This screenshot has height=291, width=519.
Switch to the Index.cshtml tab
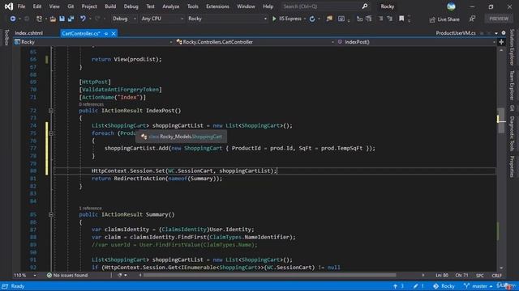(x=29, y=33)
